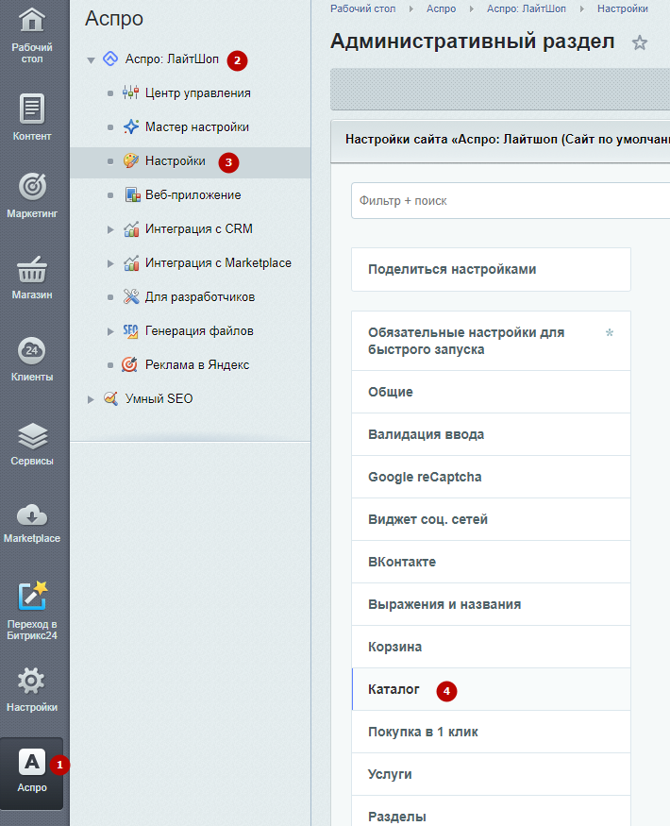670x826 pixels.
Task: Click the Умный SEO icon
Action: click(x=110, y=398)
